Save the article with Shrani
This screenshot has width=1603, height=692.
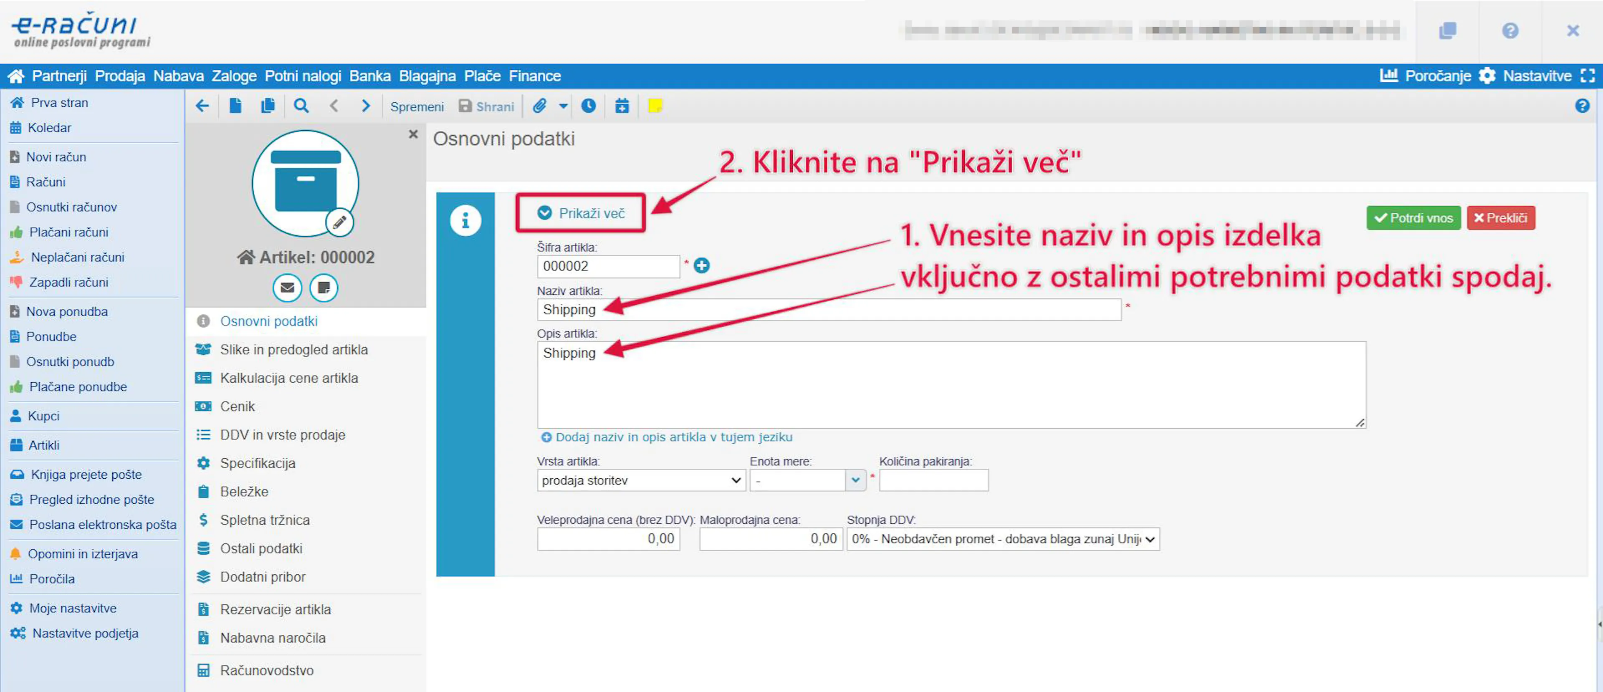[487, 106]
